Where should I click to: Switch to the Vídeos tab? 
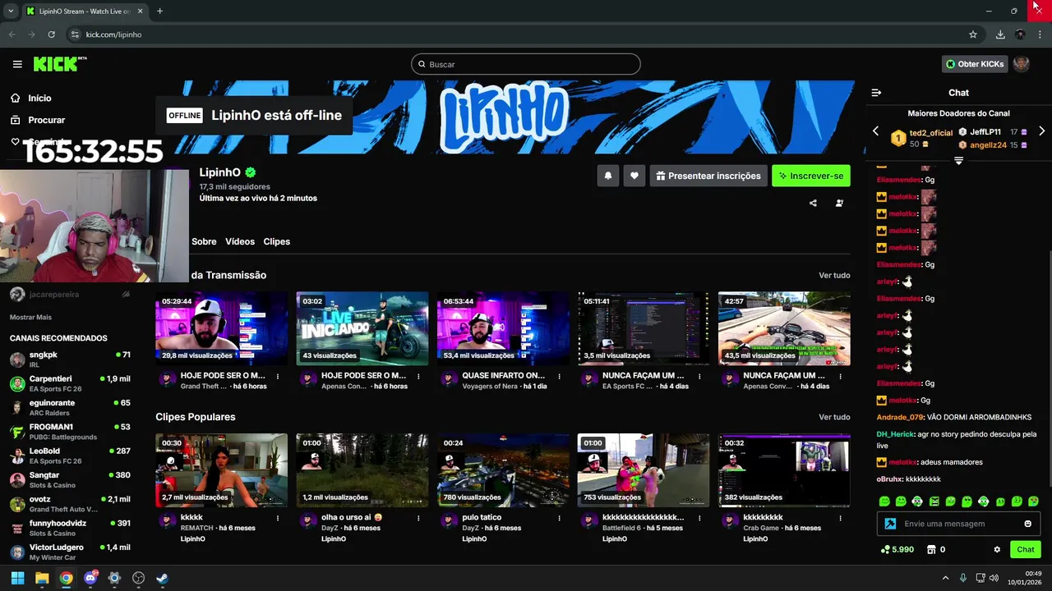240,241
